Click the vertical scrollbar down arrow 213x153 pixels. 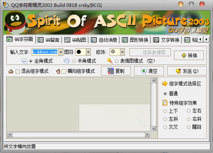coord(154,129)
